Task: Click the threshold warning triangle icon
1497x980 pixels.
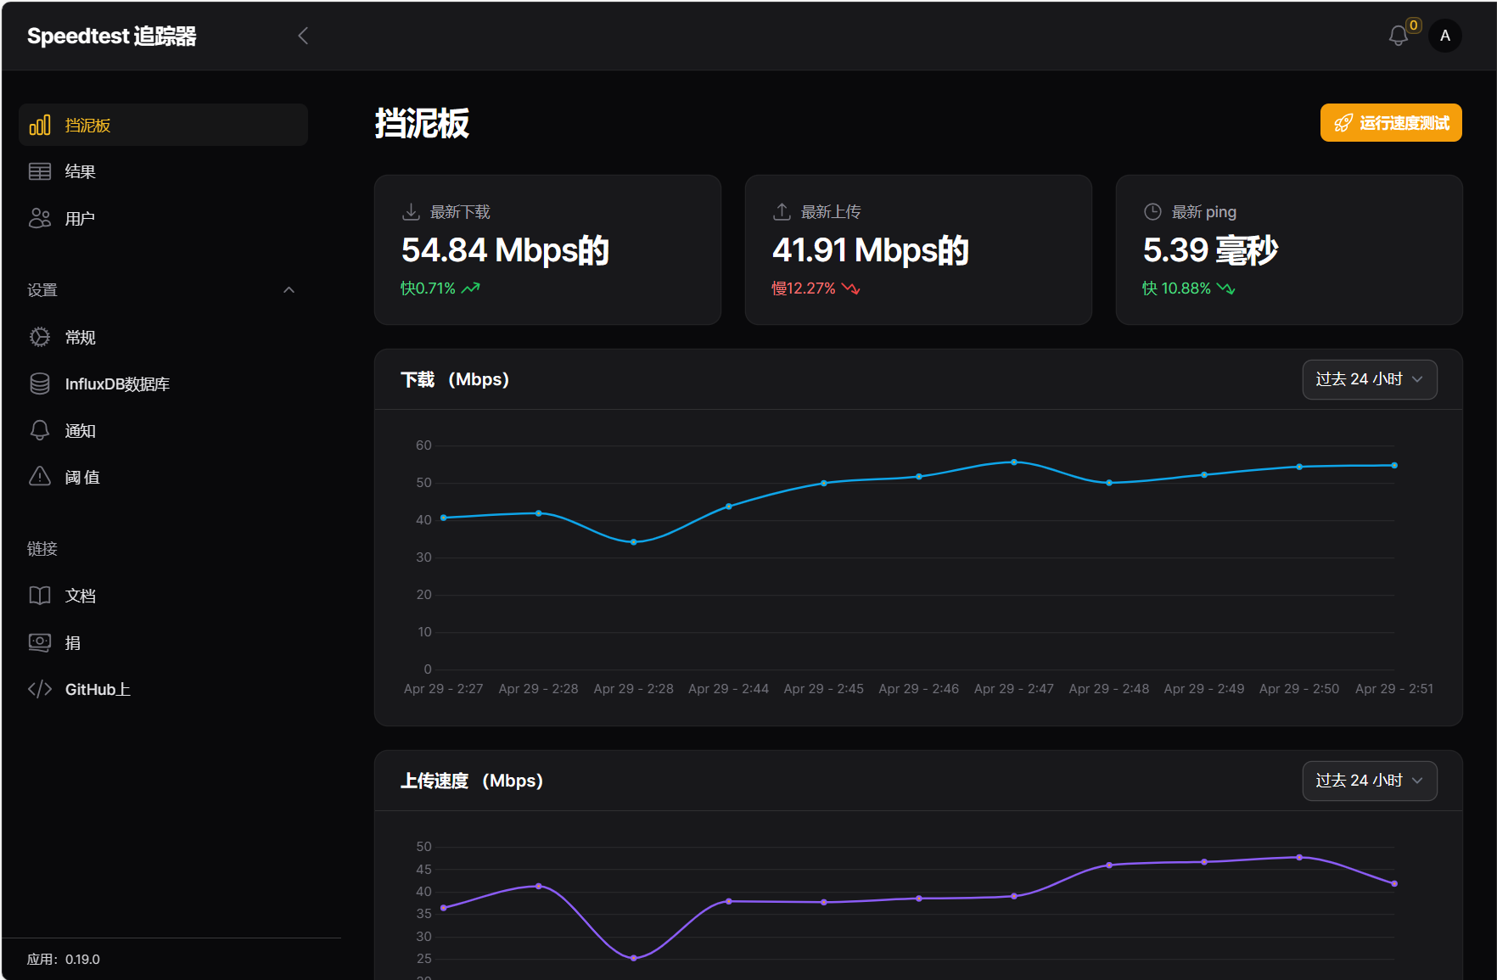Action: [40, 477]
